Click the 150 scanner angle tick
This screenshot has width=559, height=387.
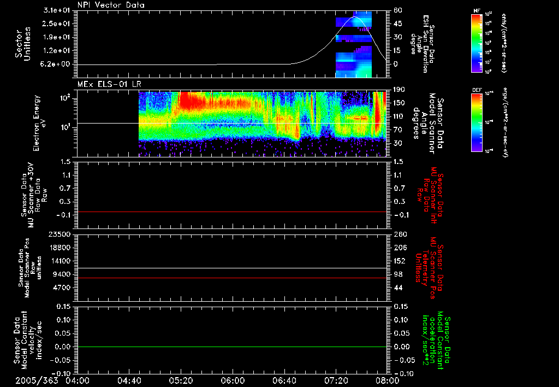point(399,103)
